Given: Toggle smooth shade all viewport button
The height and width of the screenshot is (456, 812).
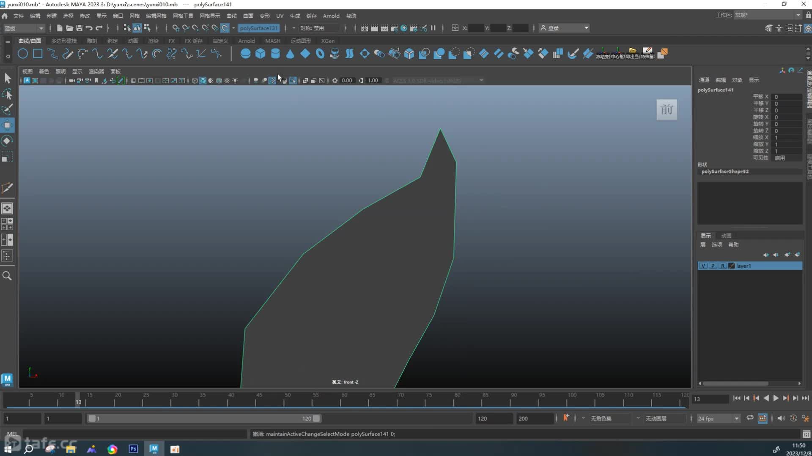Looking at the screenshot, I should pos(203,80).
